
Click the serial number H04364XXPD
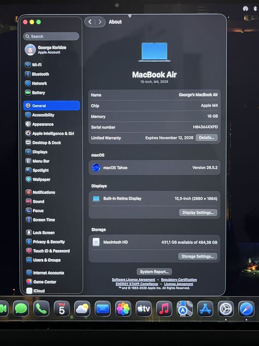205,127
